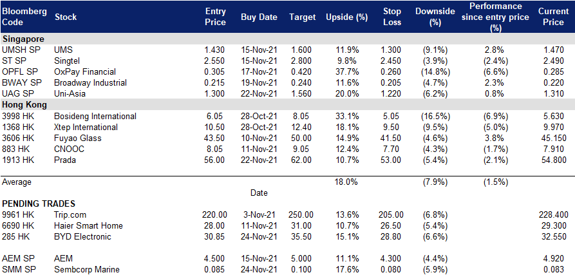Click the PENDING TRADES heading
This screenshot has height=275, width=575.
(39, 204)
